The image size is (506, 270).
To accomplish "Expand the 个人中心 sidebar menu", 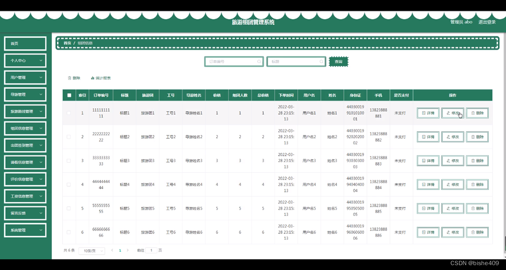I will (x=25, y=61).
